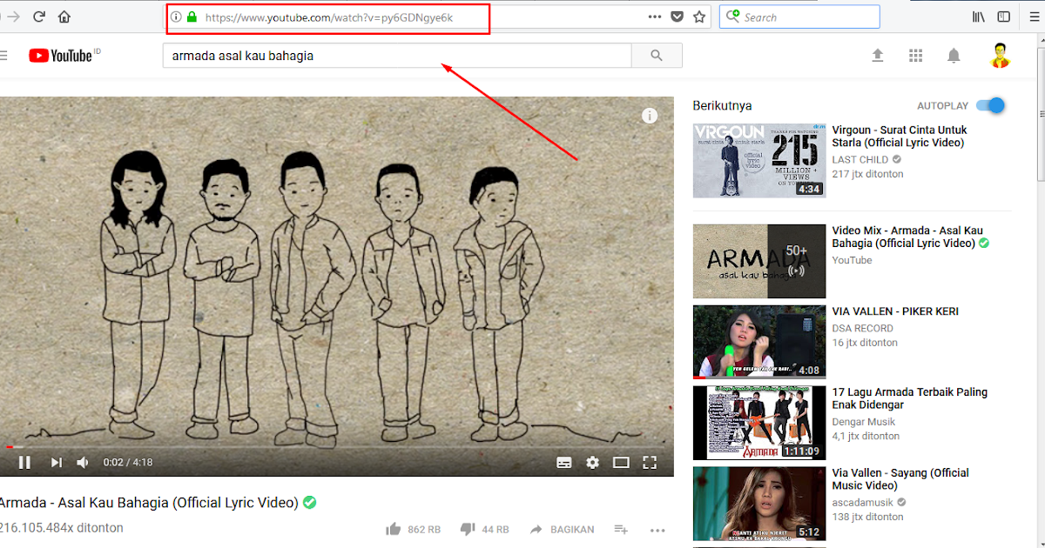Image resolution: width=1045 pixels, height=548 pixels.
Task: Open page actions three-dot menu in URL bar
Action: [655, 17]
